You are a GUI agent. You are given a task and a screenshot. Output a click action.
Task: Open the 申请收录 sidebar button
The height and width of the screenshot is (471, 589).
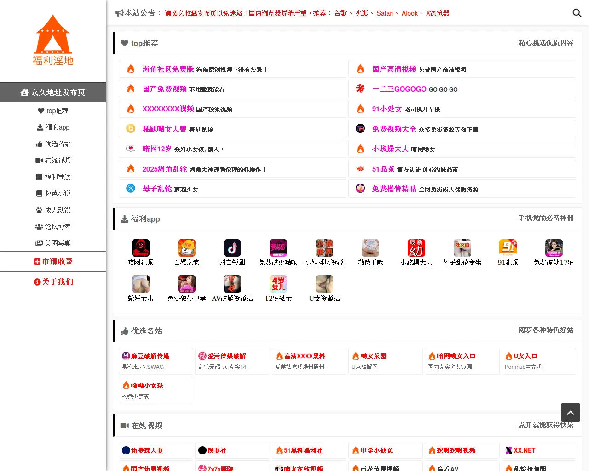click(53, 261)
